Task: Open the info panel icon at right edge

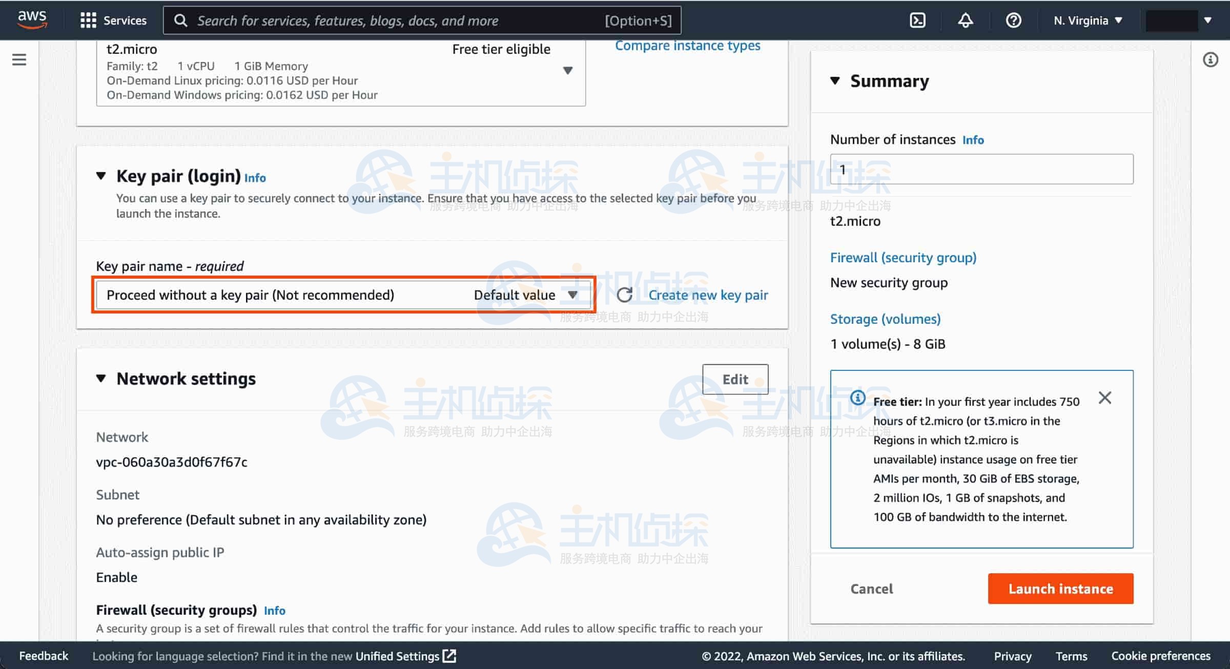Action: point(1210,60)
